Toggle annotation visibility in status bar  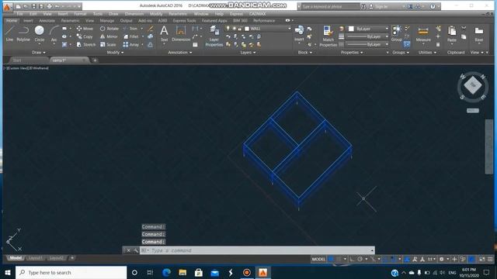pos(415,259)
